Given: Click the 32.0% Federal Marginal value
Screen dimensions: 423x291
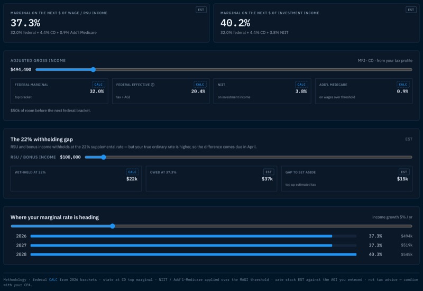Looking at the screenshot, I should click(97, 92).
